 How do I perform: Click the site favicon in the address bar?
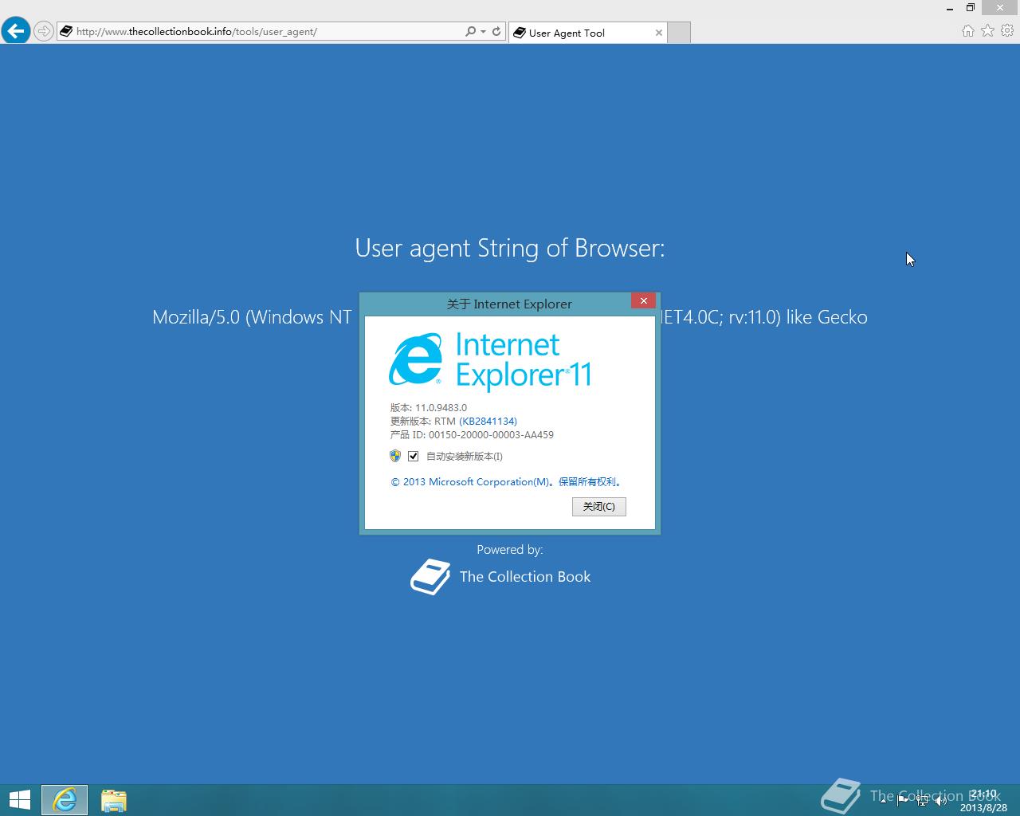pyautogui.click(x=66, y=32)
